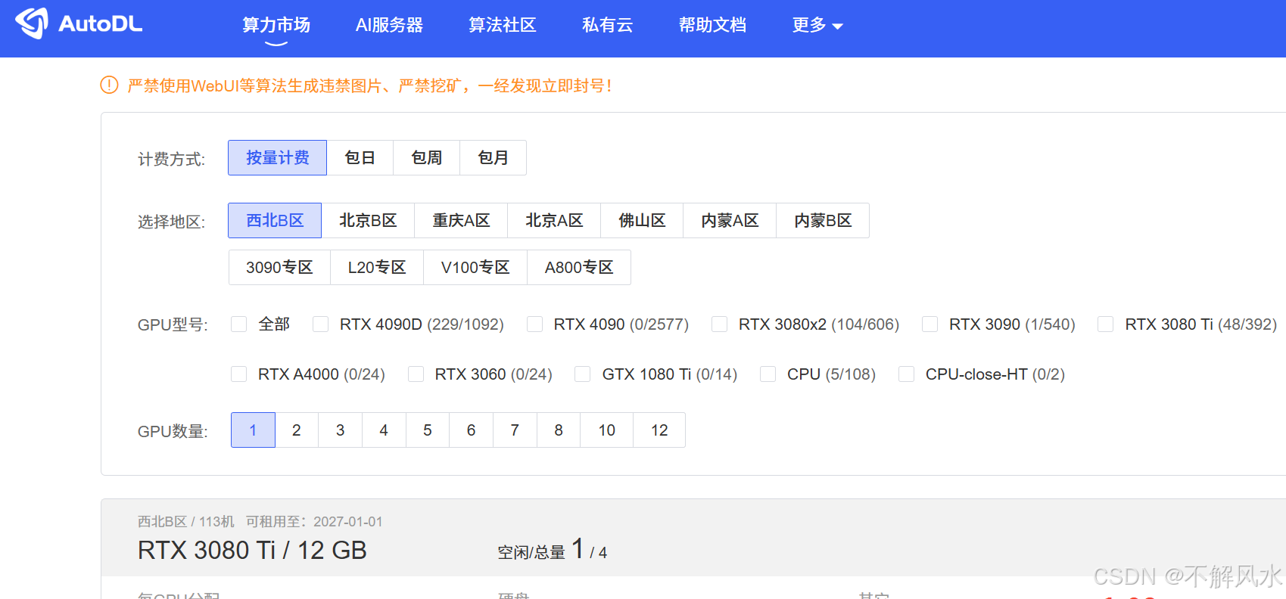This screenshot has height=599, width=1286.
Task: Set GPU count to 10
Action: [607, 430]
